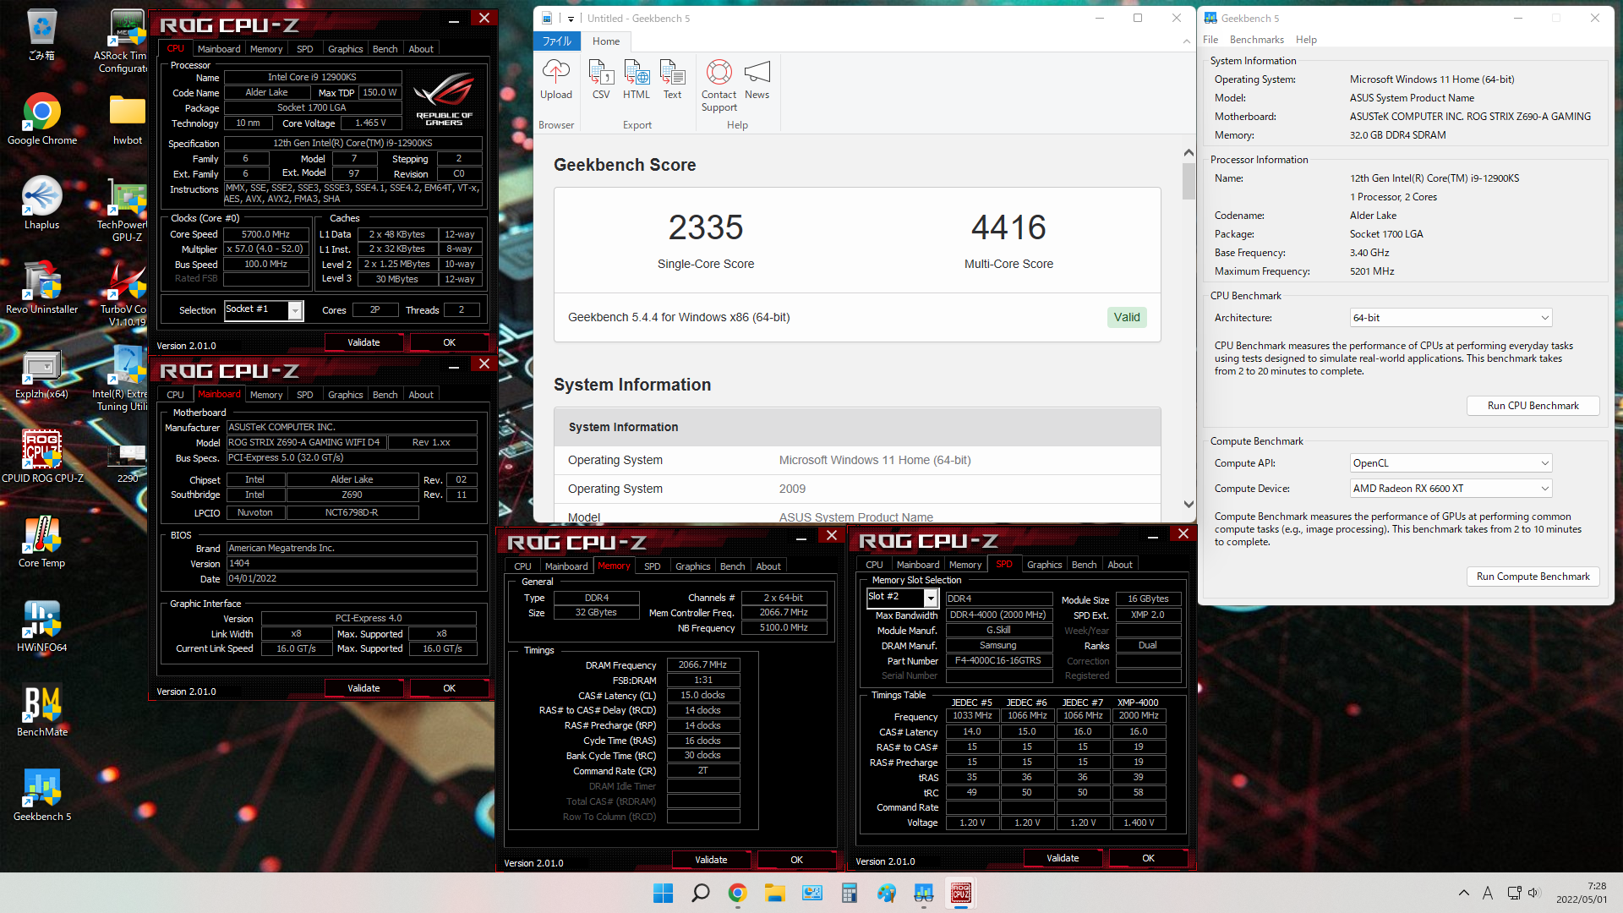Open the Architecture 64-bit dropdown

(1451, 318)
